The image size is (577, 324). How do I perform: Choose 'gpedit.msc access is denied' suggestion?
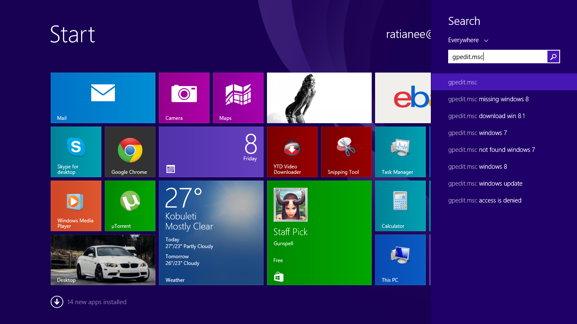[484, 200]
